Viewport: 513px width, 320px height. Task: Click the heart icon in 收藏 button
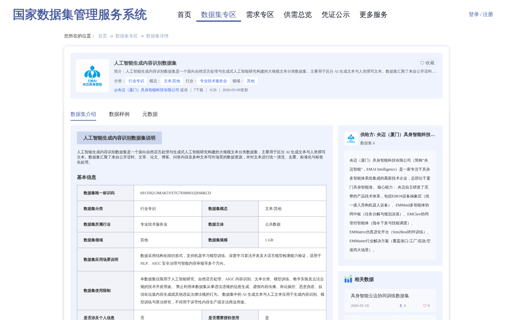(422, 63)
